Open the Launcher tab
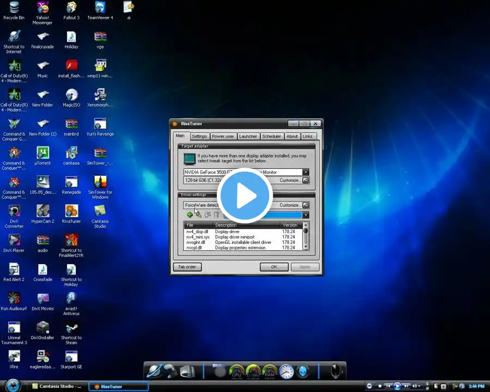This screenshot has height=392, width=490. [x=248, y=136]
